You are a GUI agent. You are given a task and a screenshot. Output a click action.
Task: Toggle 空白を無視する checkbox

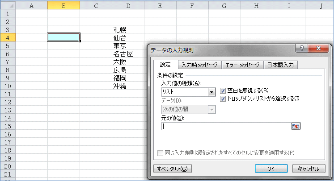click(223, 90)
